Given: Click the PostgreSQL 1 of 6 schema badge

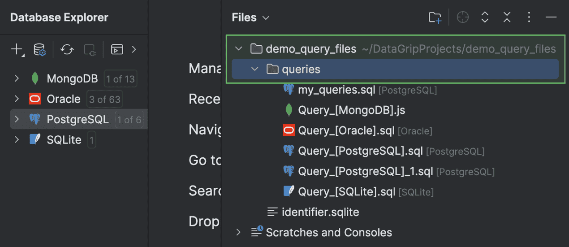Looking at the screenshot, I should (129, 120).
